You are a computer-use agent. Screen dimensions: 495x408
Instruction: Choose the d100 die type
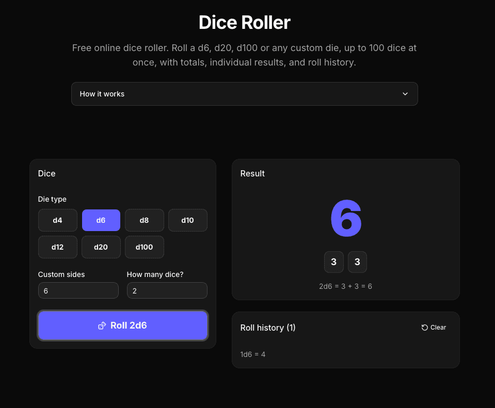(x=145, y=247)
